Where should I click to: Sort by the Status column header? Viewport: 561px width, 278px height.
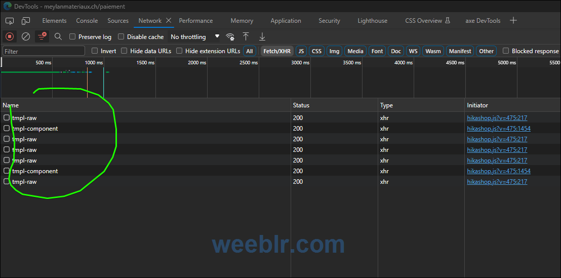334,105
